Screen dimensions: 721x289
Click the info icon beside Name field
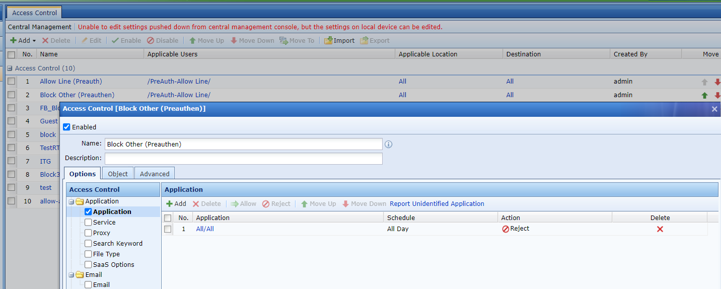click(388, 144)
